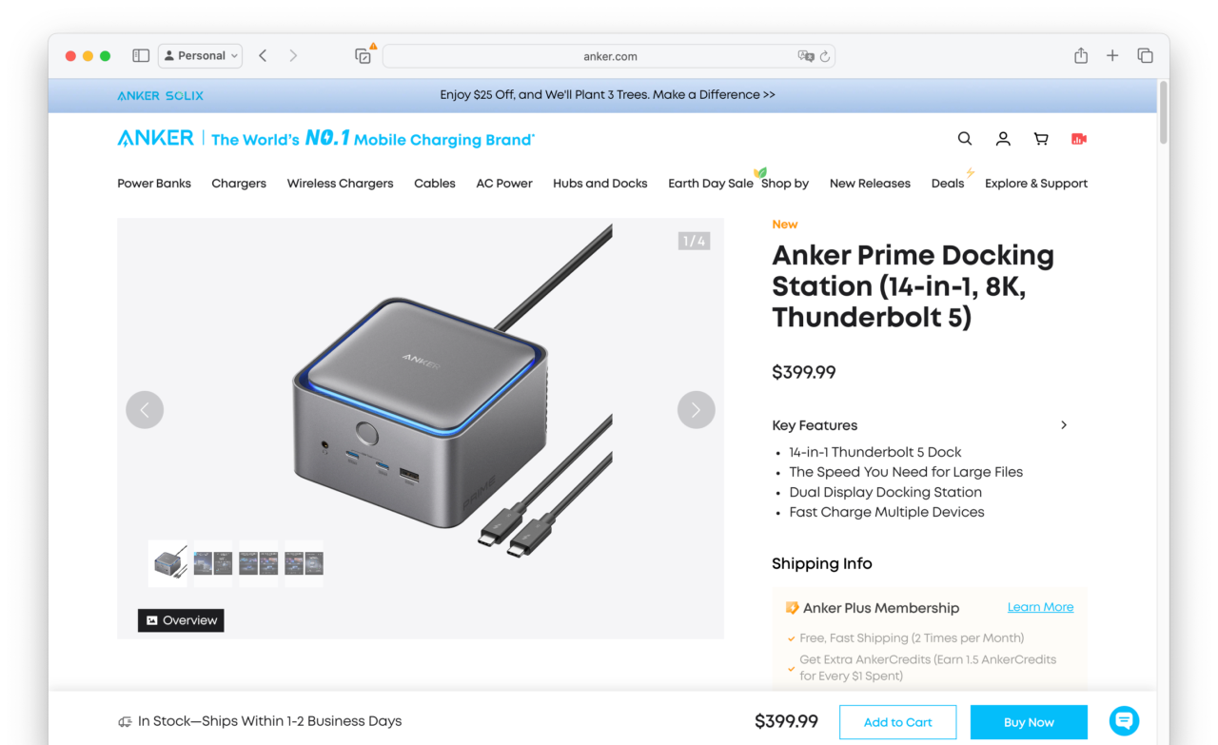Open the account profile icon

click(x=1003, y=139)
